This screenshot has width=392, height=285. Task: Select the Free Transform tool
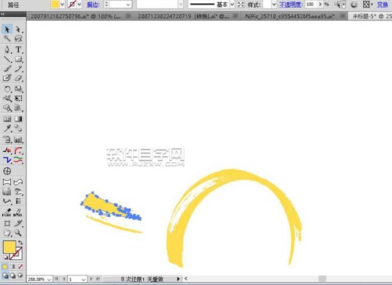18,98
